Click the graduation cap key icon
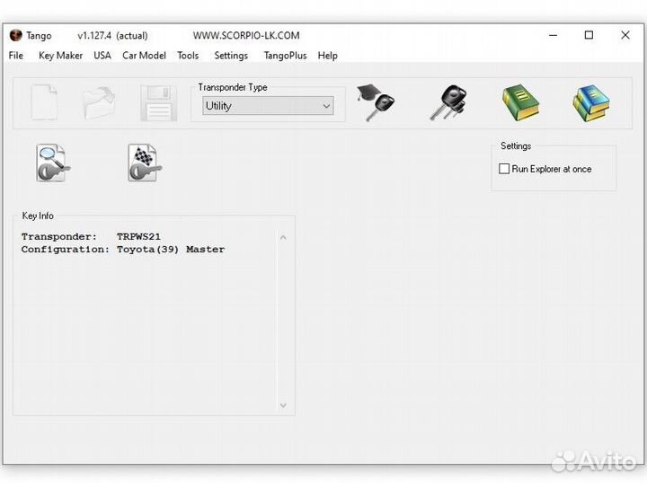The image size is (647, 484). tap(374, 103)
